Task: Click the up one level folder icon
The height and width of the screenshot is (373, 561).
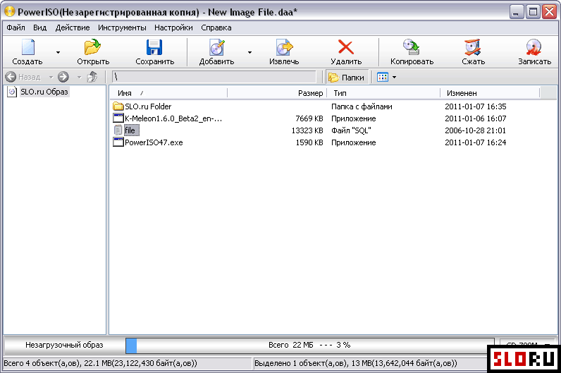Action: tap(92, 77)
